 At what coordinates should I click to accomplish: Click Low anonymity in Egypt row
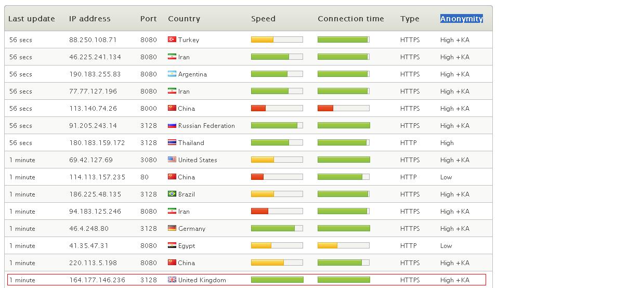pyautogui.click(x=446, y=246)
